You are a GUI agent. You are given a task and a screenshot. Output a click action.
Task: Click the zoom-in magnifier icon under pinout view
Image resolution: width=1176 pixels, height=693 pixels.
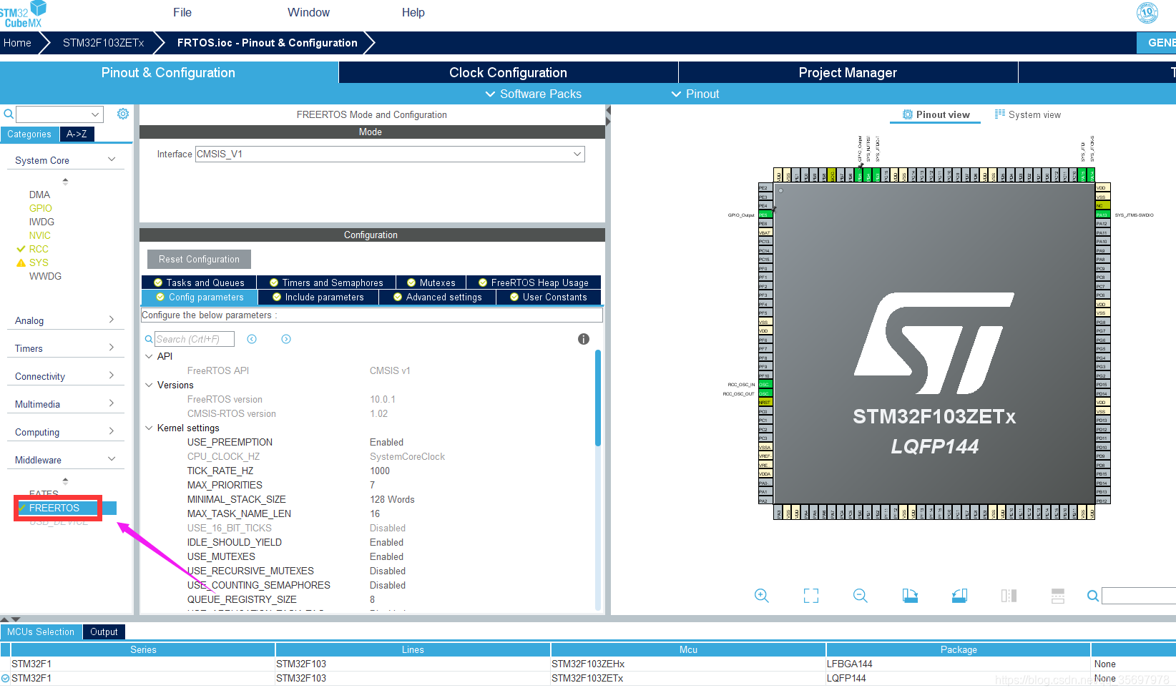pos(761,595)
